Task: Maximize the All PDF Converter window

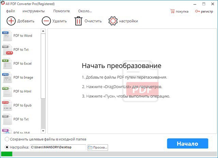Action: coord(204,4)
